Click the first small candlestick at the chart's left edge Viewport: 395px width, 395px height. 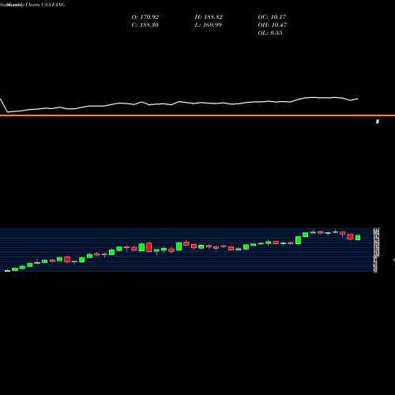click(x=7, y=270)
